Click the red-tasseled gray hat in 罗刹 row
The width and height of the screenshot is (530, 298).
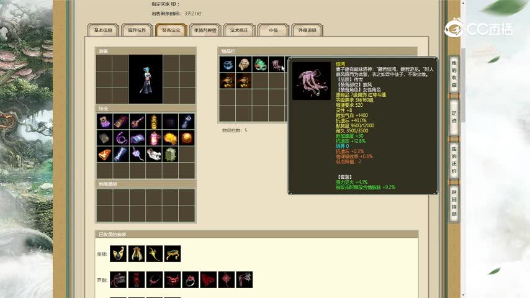click(119, 280)
